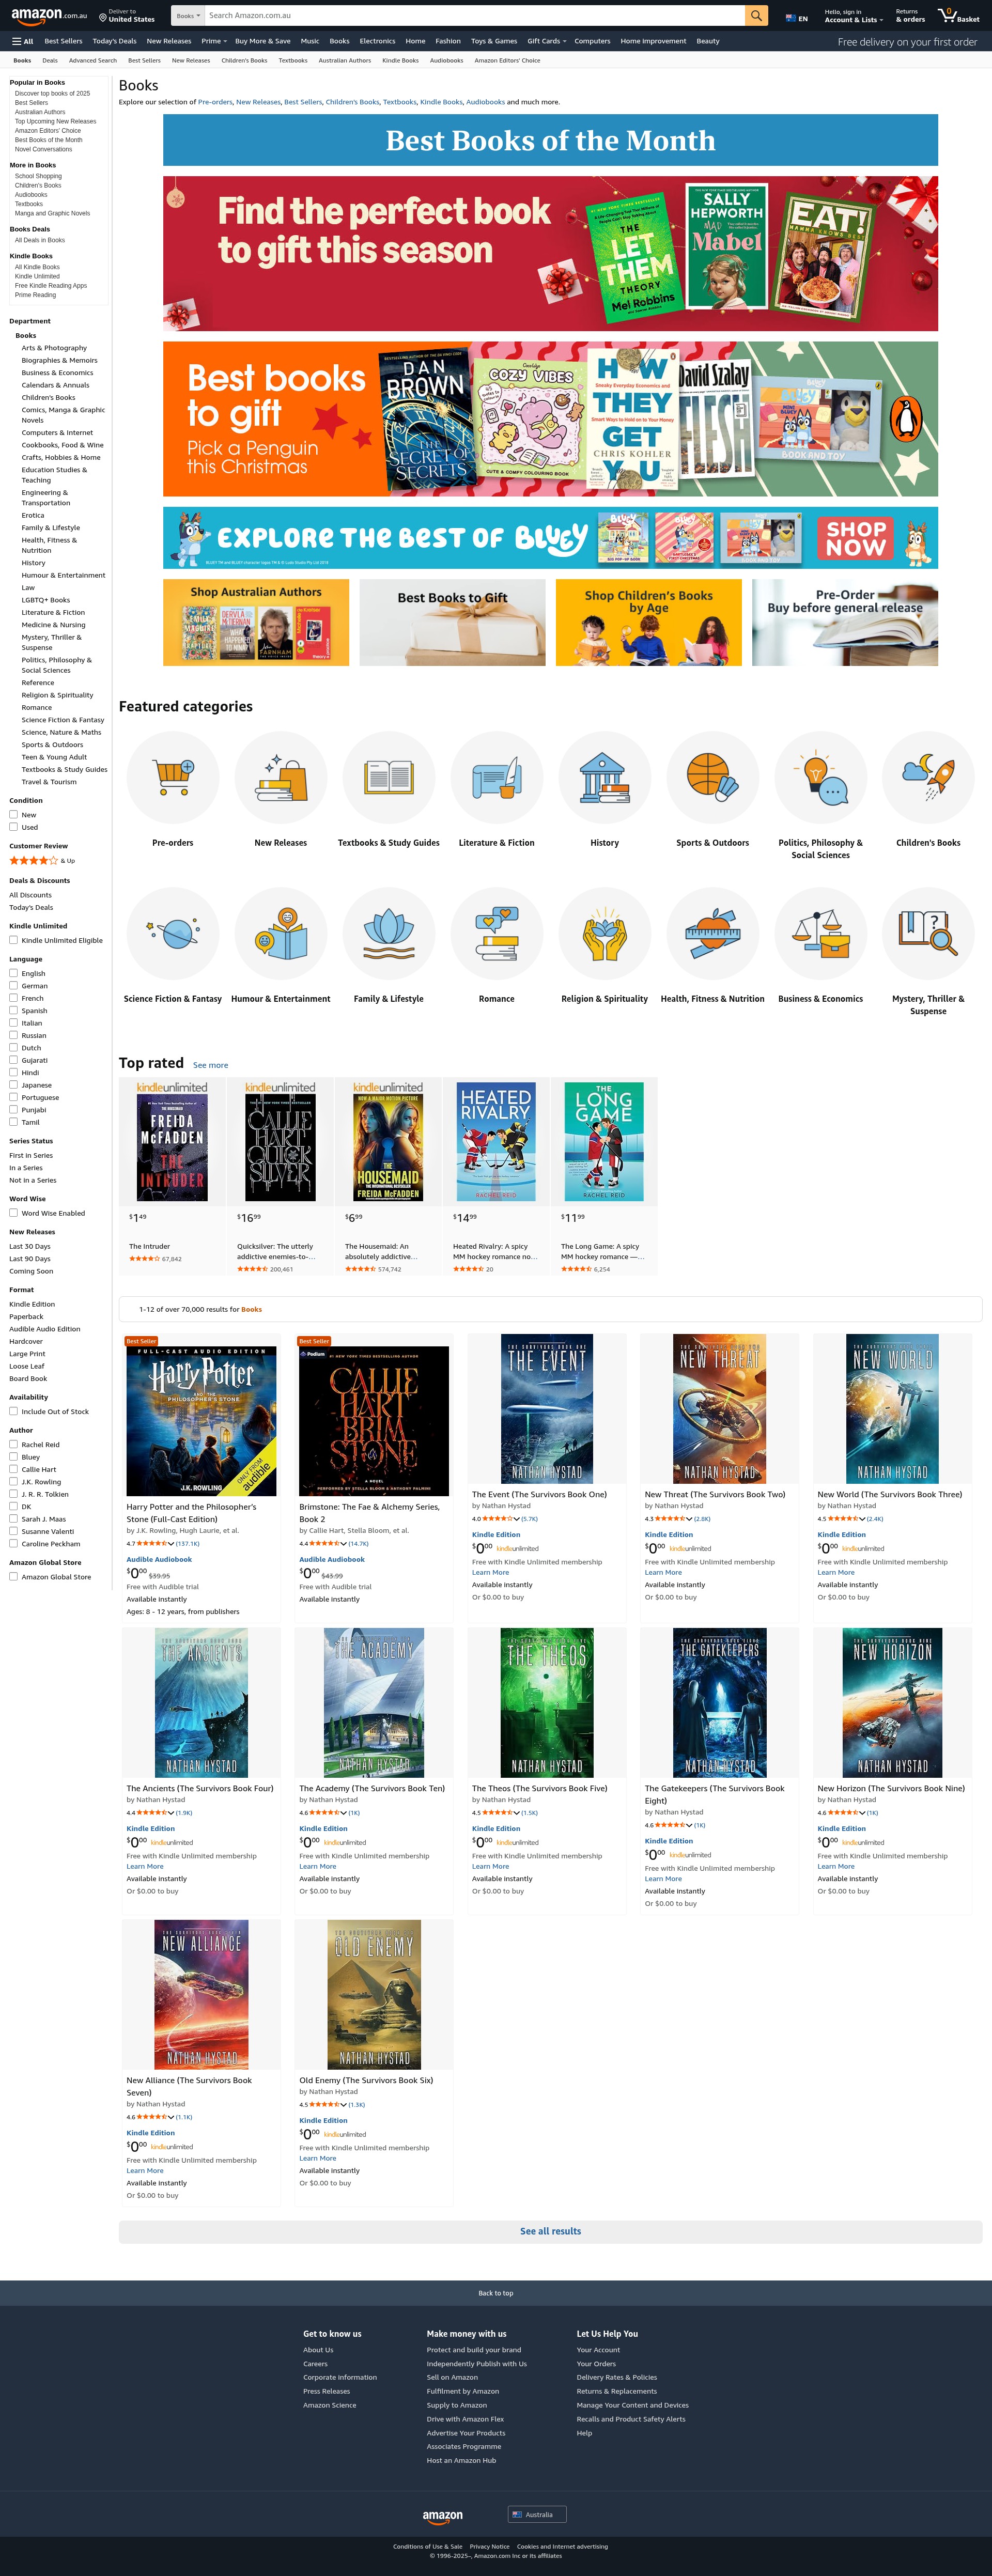Go to Best Sellers in top navigation
Image resolution: width=992 pixels, height=2576 pixels.
tap(64, 41)
